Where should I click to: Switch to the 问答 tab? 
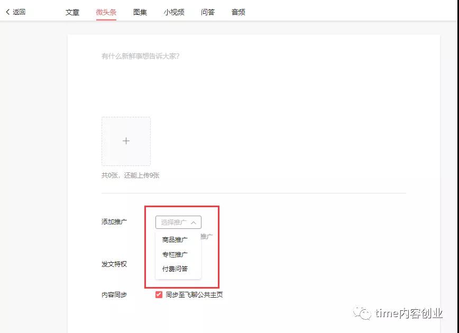[208, 12]
